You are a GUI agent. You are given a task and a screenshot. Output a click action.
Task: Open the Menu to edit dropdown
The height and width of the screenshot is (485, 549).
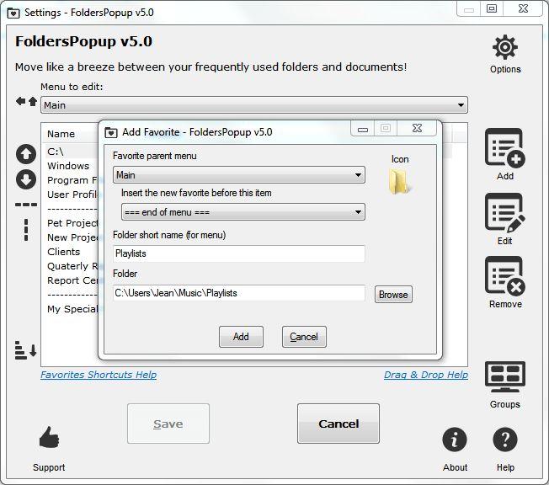click(x=254, y=105)
